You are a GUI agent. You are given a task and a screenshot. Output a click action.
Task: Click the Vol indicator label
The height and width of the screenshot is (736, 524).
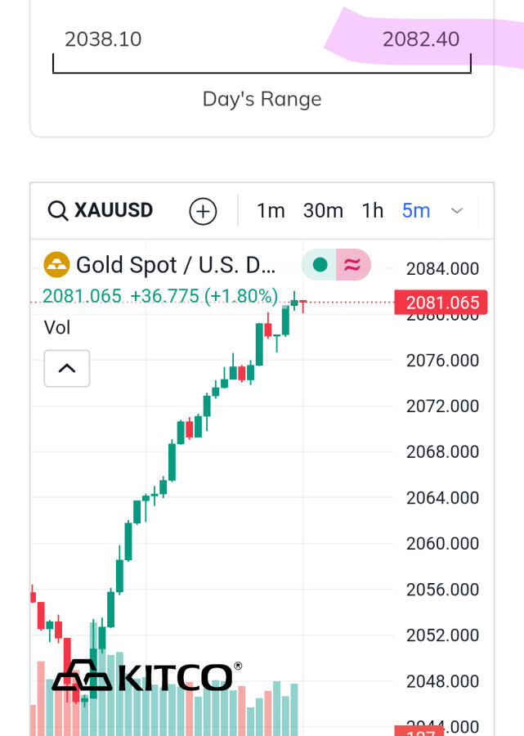[x=57, y=328]
